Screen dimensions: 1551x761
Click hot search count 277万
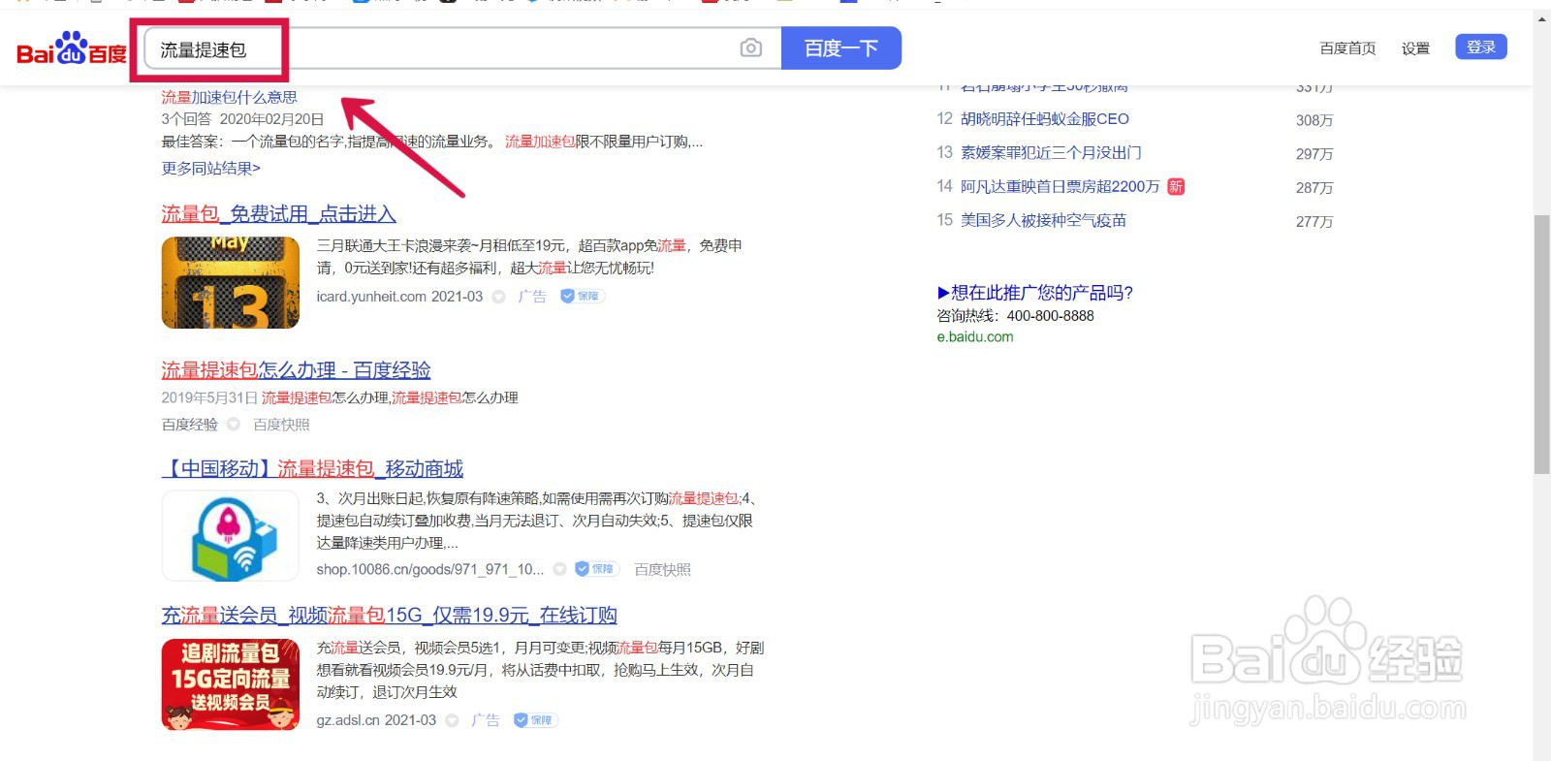(1314, 222)
